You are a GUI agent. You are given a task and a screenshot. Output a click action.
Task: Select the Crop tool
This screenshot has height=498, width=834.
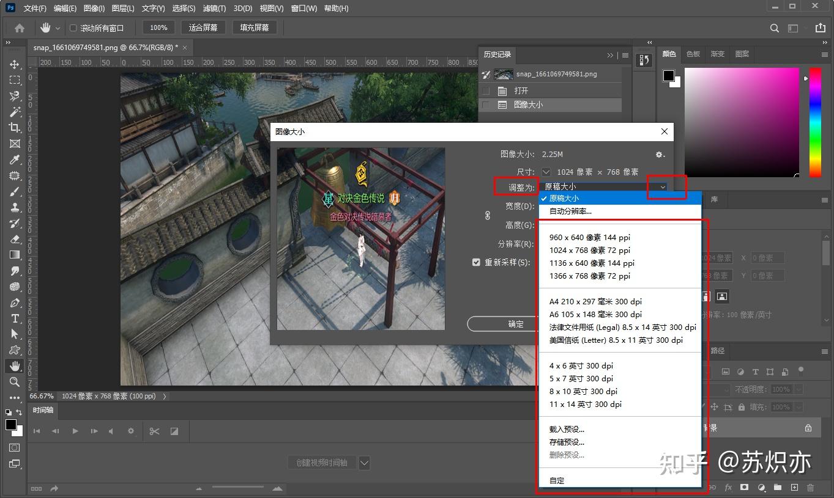tap(15, 128)
